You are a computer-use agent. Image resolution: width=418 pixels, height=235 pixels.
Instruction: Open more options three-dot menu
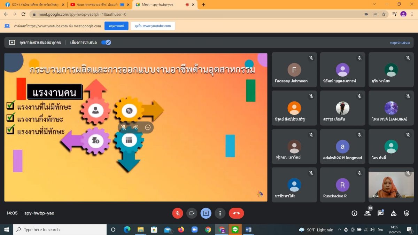pyautogui.click(x=220, y=213)
